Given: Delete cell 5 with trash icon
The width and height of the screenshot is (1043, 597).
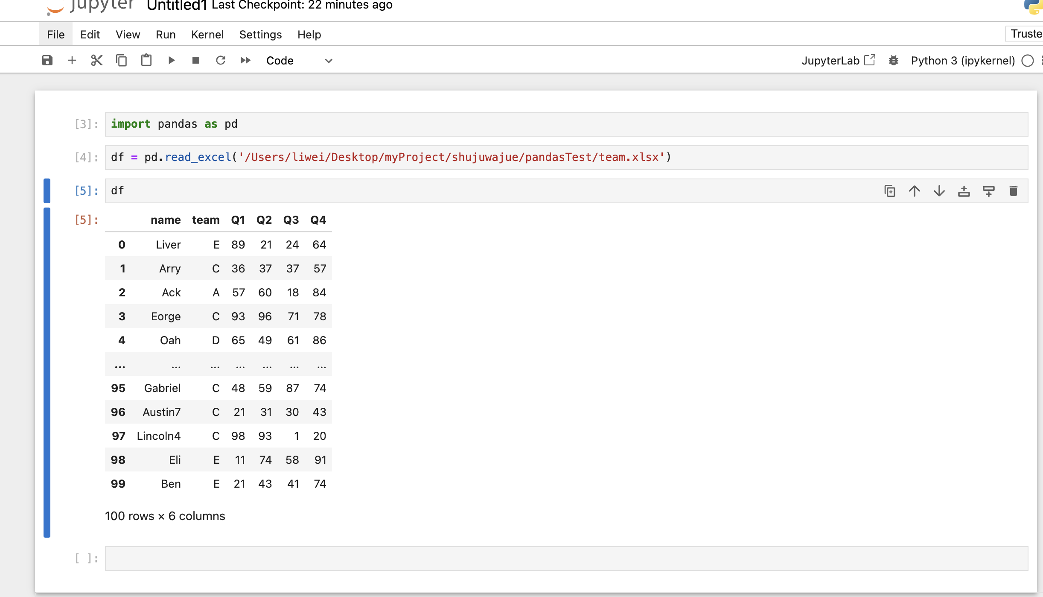Looking at the screenshot, I should click(1014, 191).
